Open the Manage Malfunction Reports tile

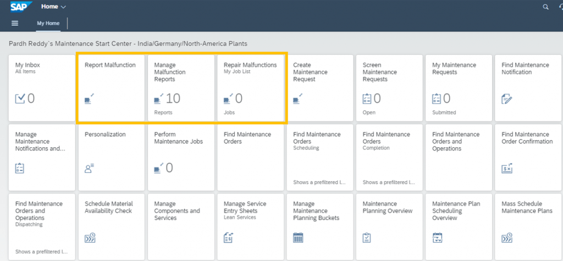(x=181, y=88)
